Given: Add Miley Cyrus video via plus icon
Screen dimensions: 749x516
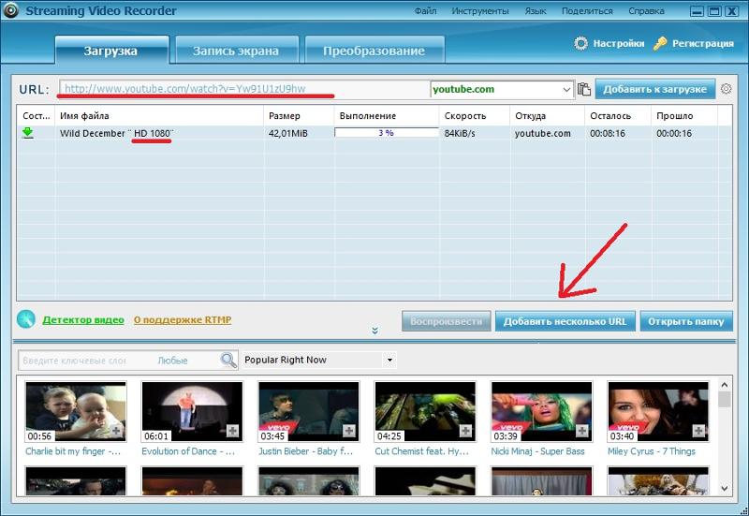Looking at the screenshot, I should (698, 431).
